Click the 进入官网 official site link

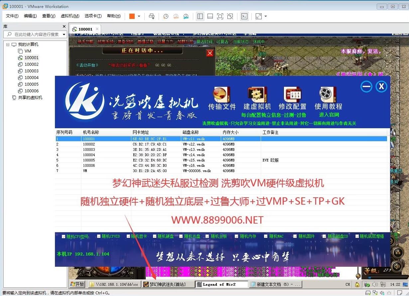tap(329, 115)
